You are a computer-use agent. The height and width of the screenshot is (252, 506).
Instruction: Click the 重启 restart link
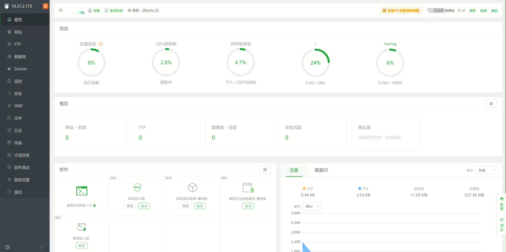point(494,11)
